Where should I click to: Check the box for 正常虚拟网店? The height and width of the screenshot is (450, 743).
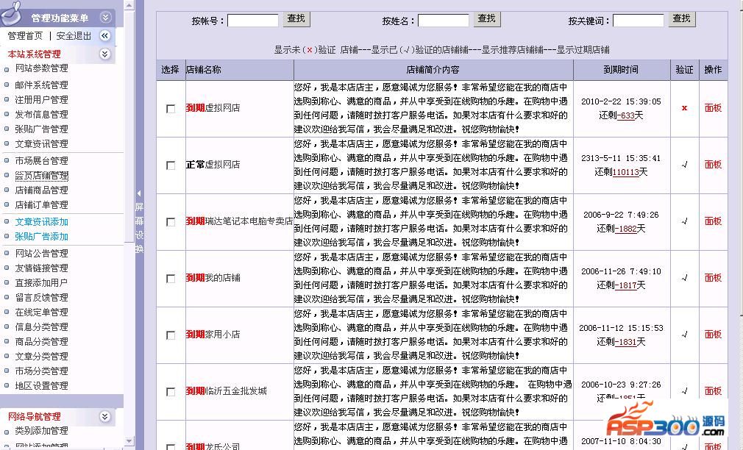click(171, 165)
